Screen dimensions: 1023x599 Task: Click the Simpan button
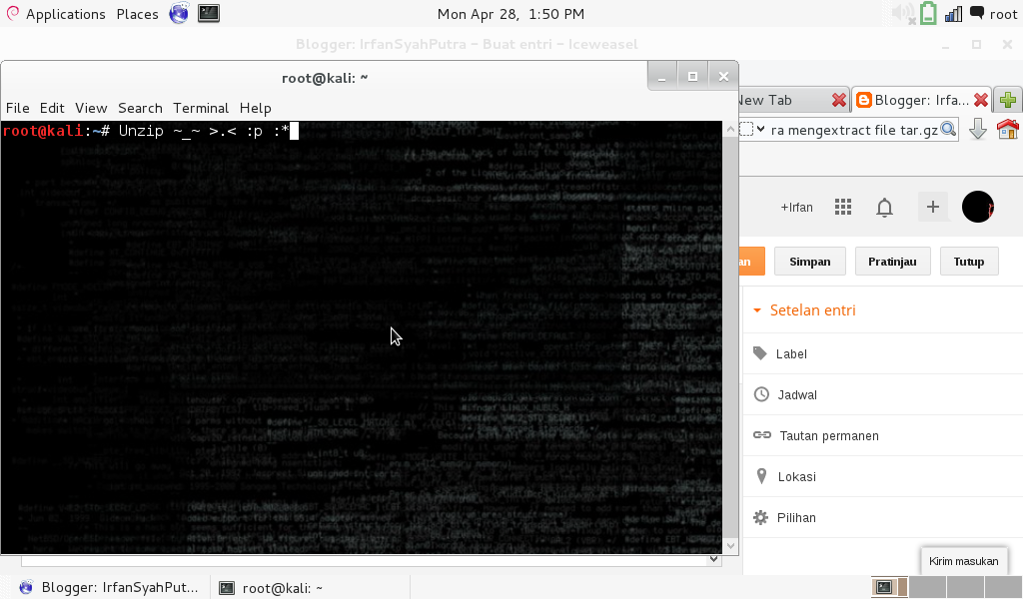coord(809,261)
